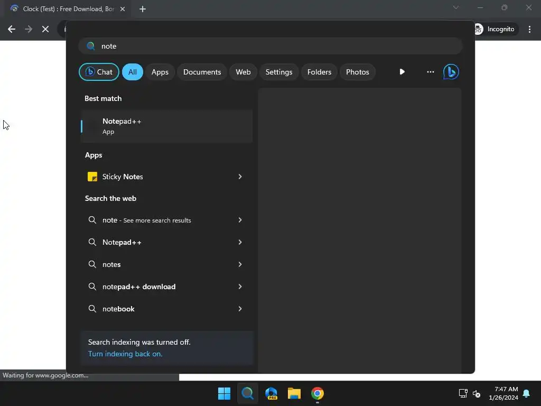Open Chrome three-dot menu

point(529,29)
